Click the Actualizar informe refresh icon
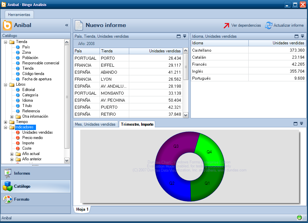The width and height of the screenshot is (308, 223). 268,25
